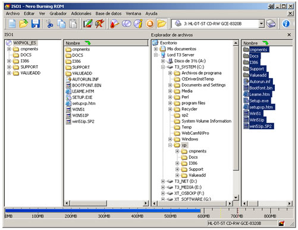Paste with the clipboard toolbar icon

click(73, 24)
